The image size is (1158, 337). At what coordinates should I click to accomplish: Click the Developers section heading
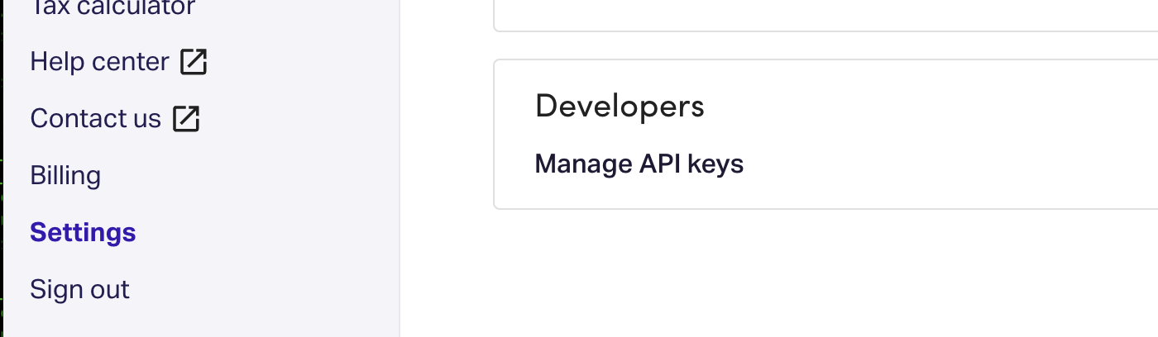pos(620,107)
